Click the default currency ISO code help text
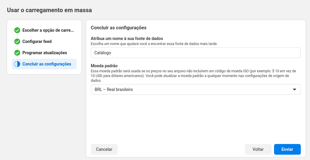This screenshot has height=160, width=310. click(x=193, y=76)
